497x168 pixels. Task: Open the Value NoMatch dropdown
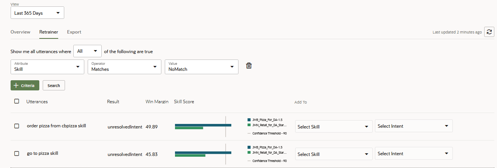pyautogui.click(x=201, y=67)
